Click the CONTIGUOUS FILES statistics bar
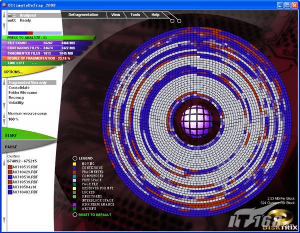This screenshot has width=300, height=233. (x=45, y=48)
